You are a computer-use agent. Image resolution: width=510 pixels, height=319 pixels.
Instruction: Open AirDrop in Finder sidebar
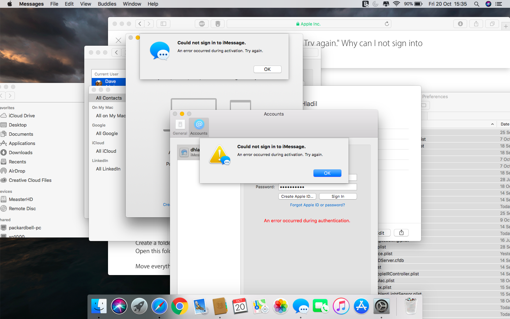[x=17, y=171]
